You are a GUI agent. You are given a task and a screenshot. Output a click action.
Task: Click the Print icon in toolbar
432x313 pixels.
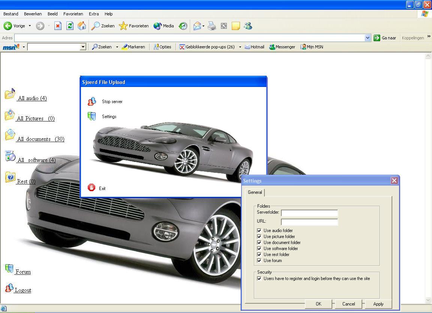click(212, 26)
